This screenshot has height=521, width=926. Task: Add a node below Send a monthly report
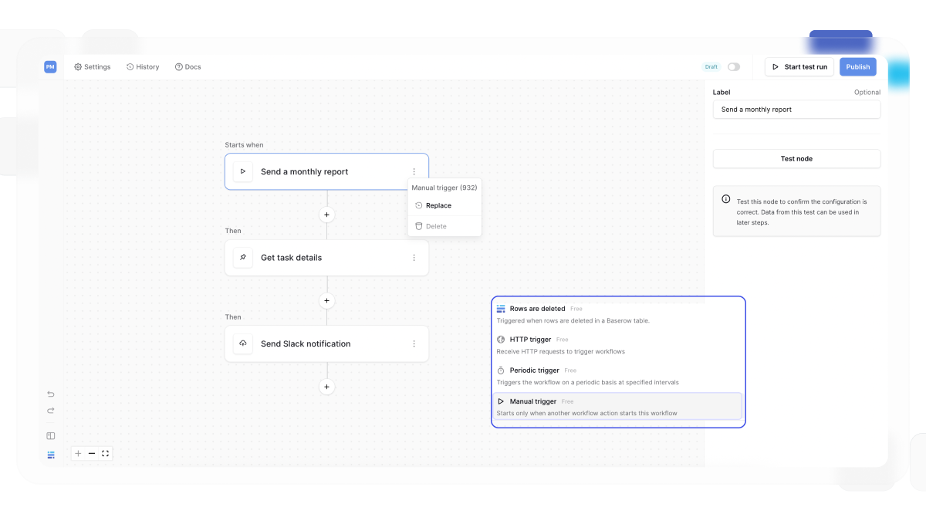[x=327, y=215]
